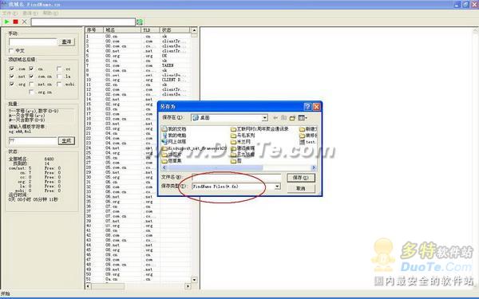Click the 状态 column header in domain list

point(175,30)
